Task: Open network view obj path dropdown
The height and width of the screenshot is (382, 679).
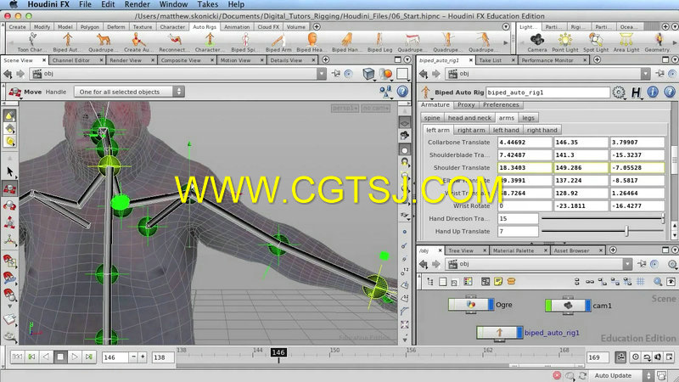Action: click(x=627, y=264)
